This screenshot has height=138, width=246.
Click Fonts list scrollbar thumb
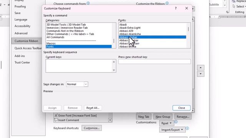(188, 29)
